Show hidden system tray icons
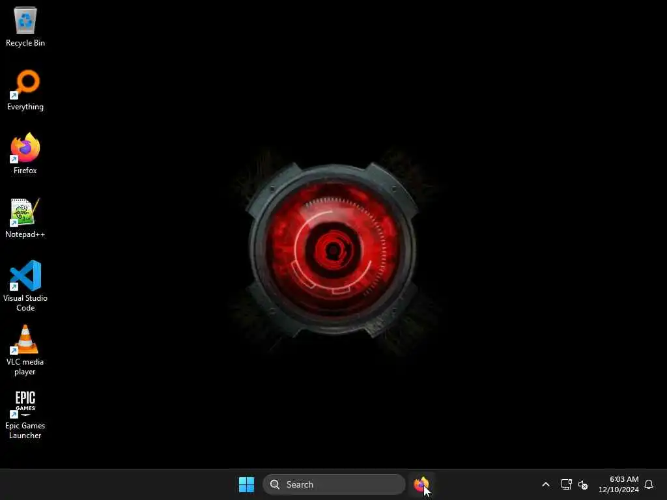Image resolution: width=667 pixels, height=500 pixels. 546,484
